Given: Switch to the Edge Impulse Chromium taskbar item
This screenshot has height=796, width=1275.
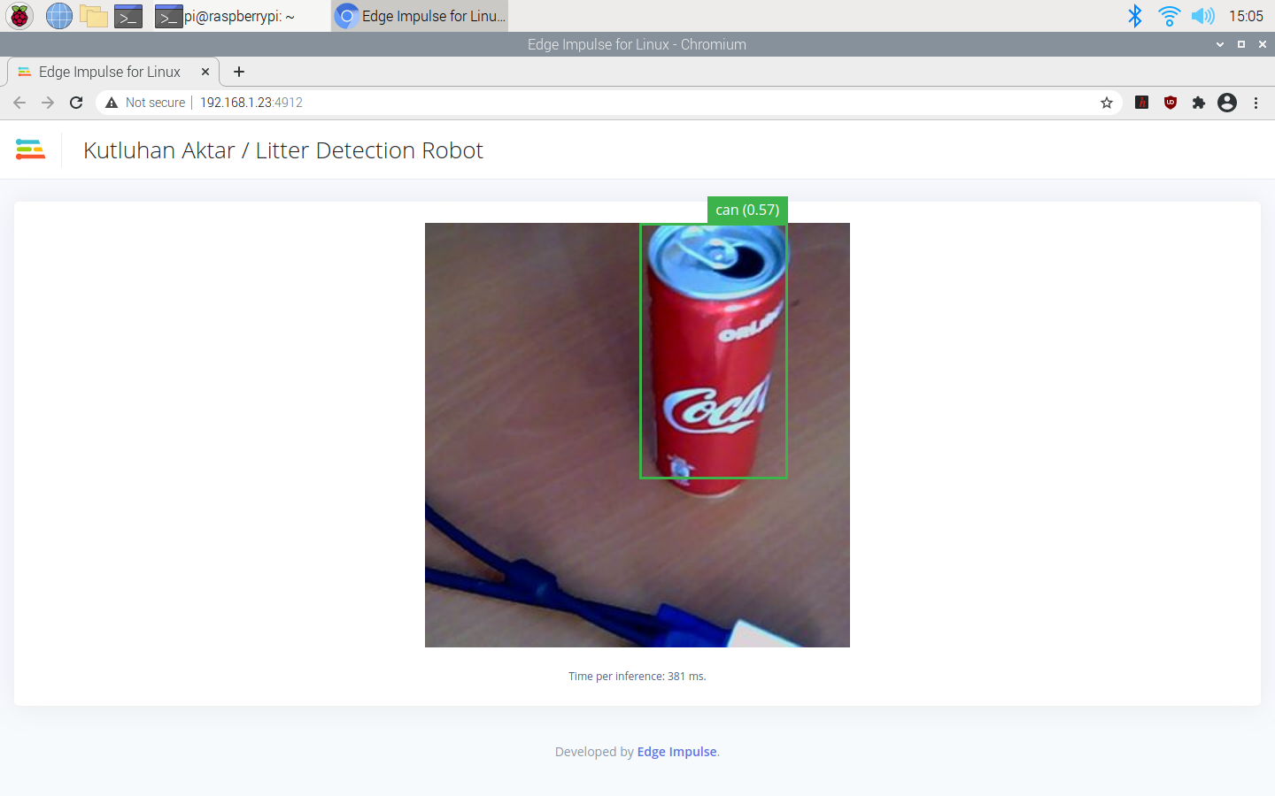Looking at the screenshot, I should click(x=420, y=16).
